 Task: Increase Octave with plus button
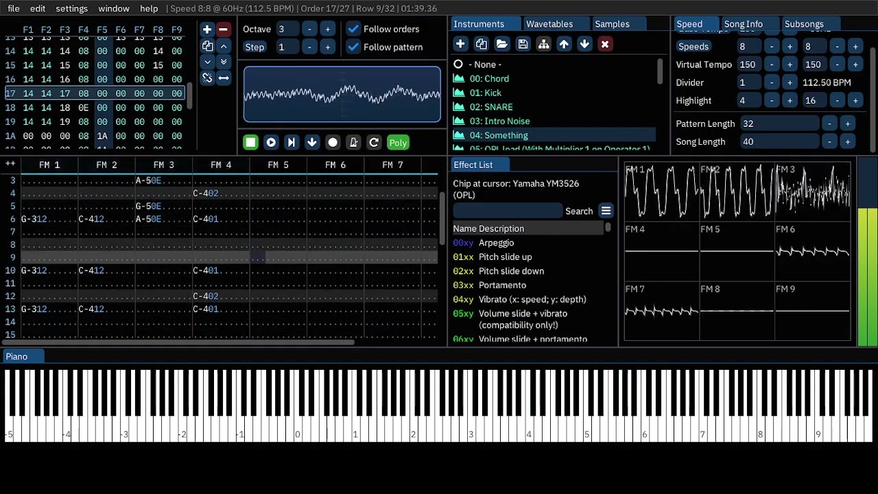click(x=327, y=29)
